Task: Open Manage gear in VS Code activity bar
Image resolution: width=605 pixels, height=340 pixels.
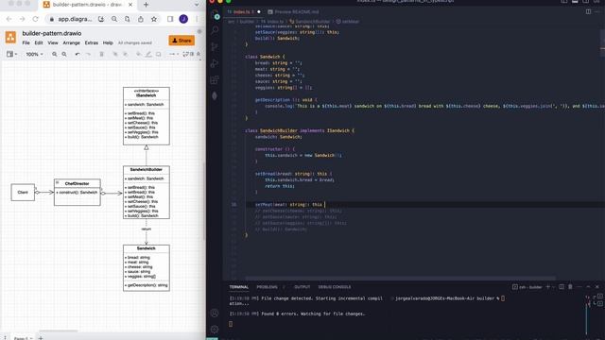Action: 215,330
